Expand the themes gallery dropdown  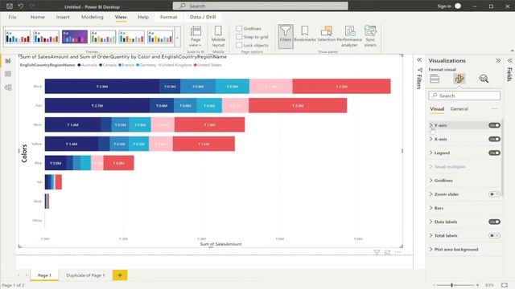click(x=177, y=38)
